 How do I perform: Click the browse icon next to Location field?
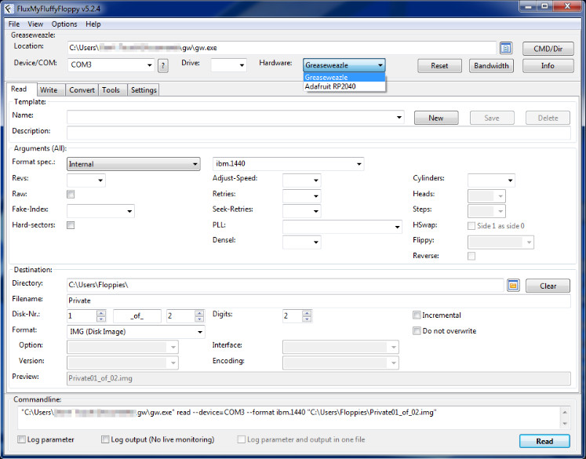coord(506,48)
